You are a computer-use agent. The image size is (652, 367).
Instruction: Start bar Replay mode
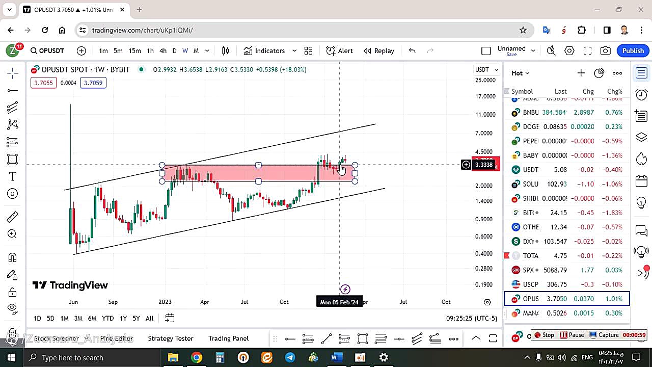(x=379, y=50)
